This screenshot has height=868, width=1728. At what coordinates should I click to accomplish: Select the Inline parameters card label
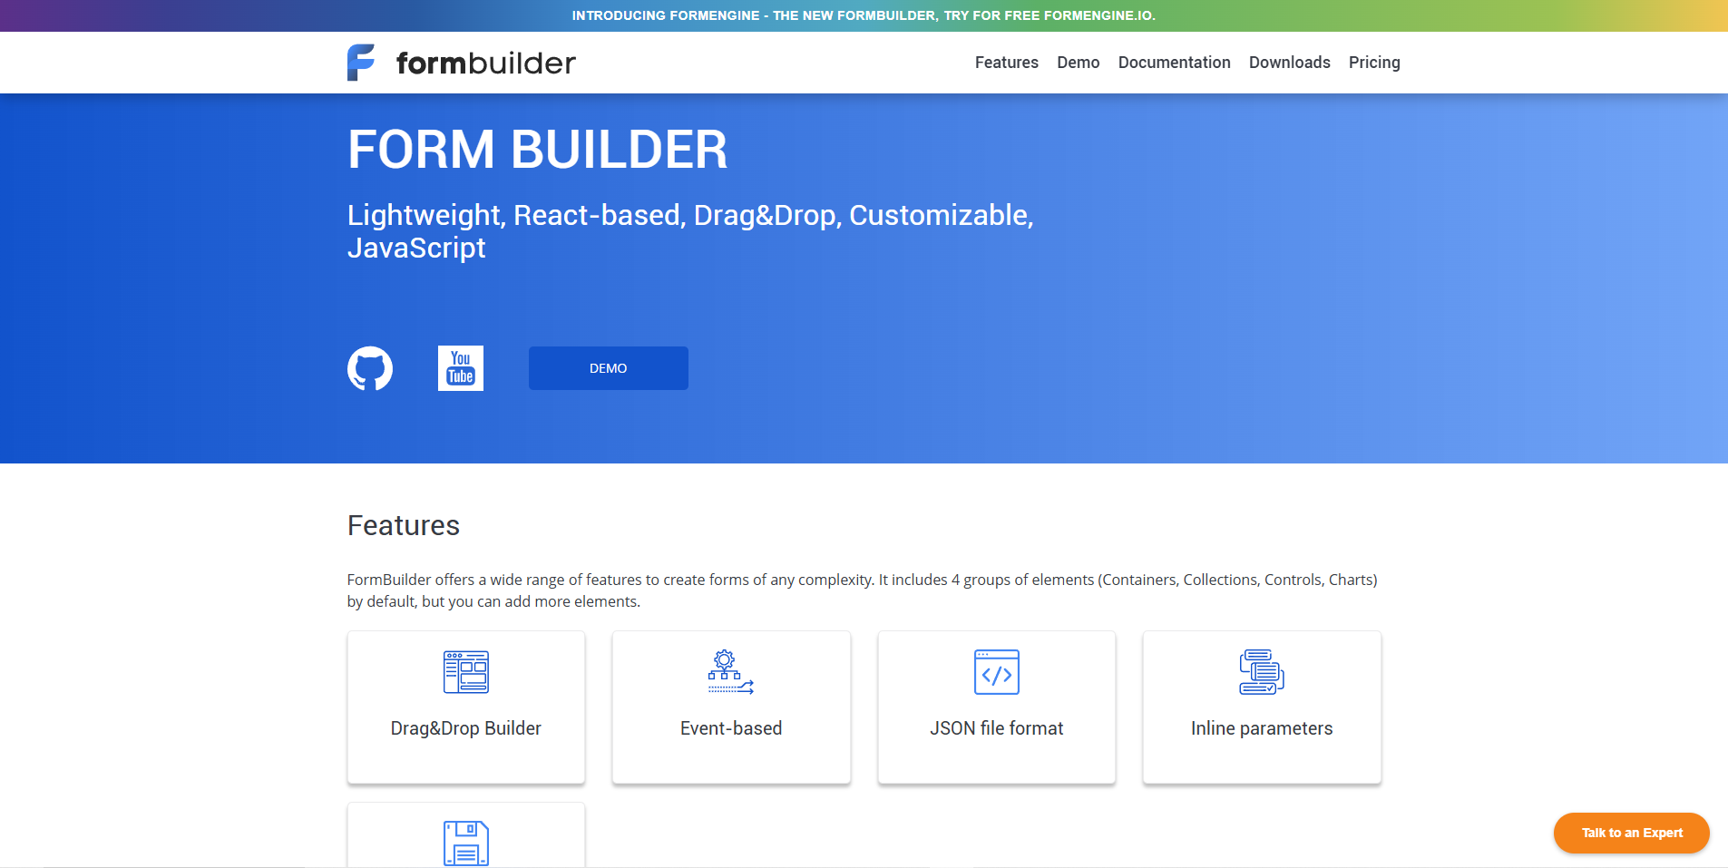coord(1262,728)
